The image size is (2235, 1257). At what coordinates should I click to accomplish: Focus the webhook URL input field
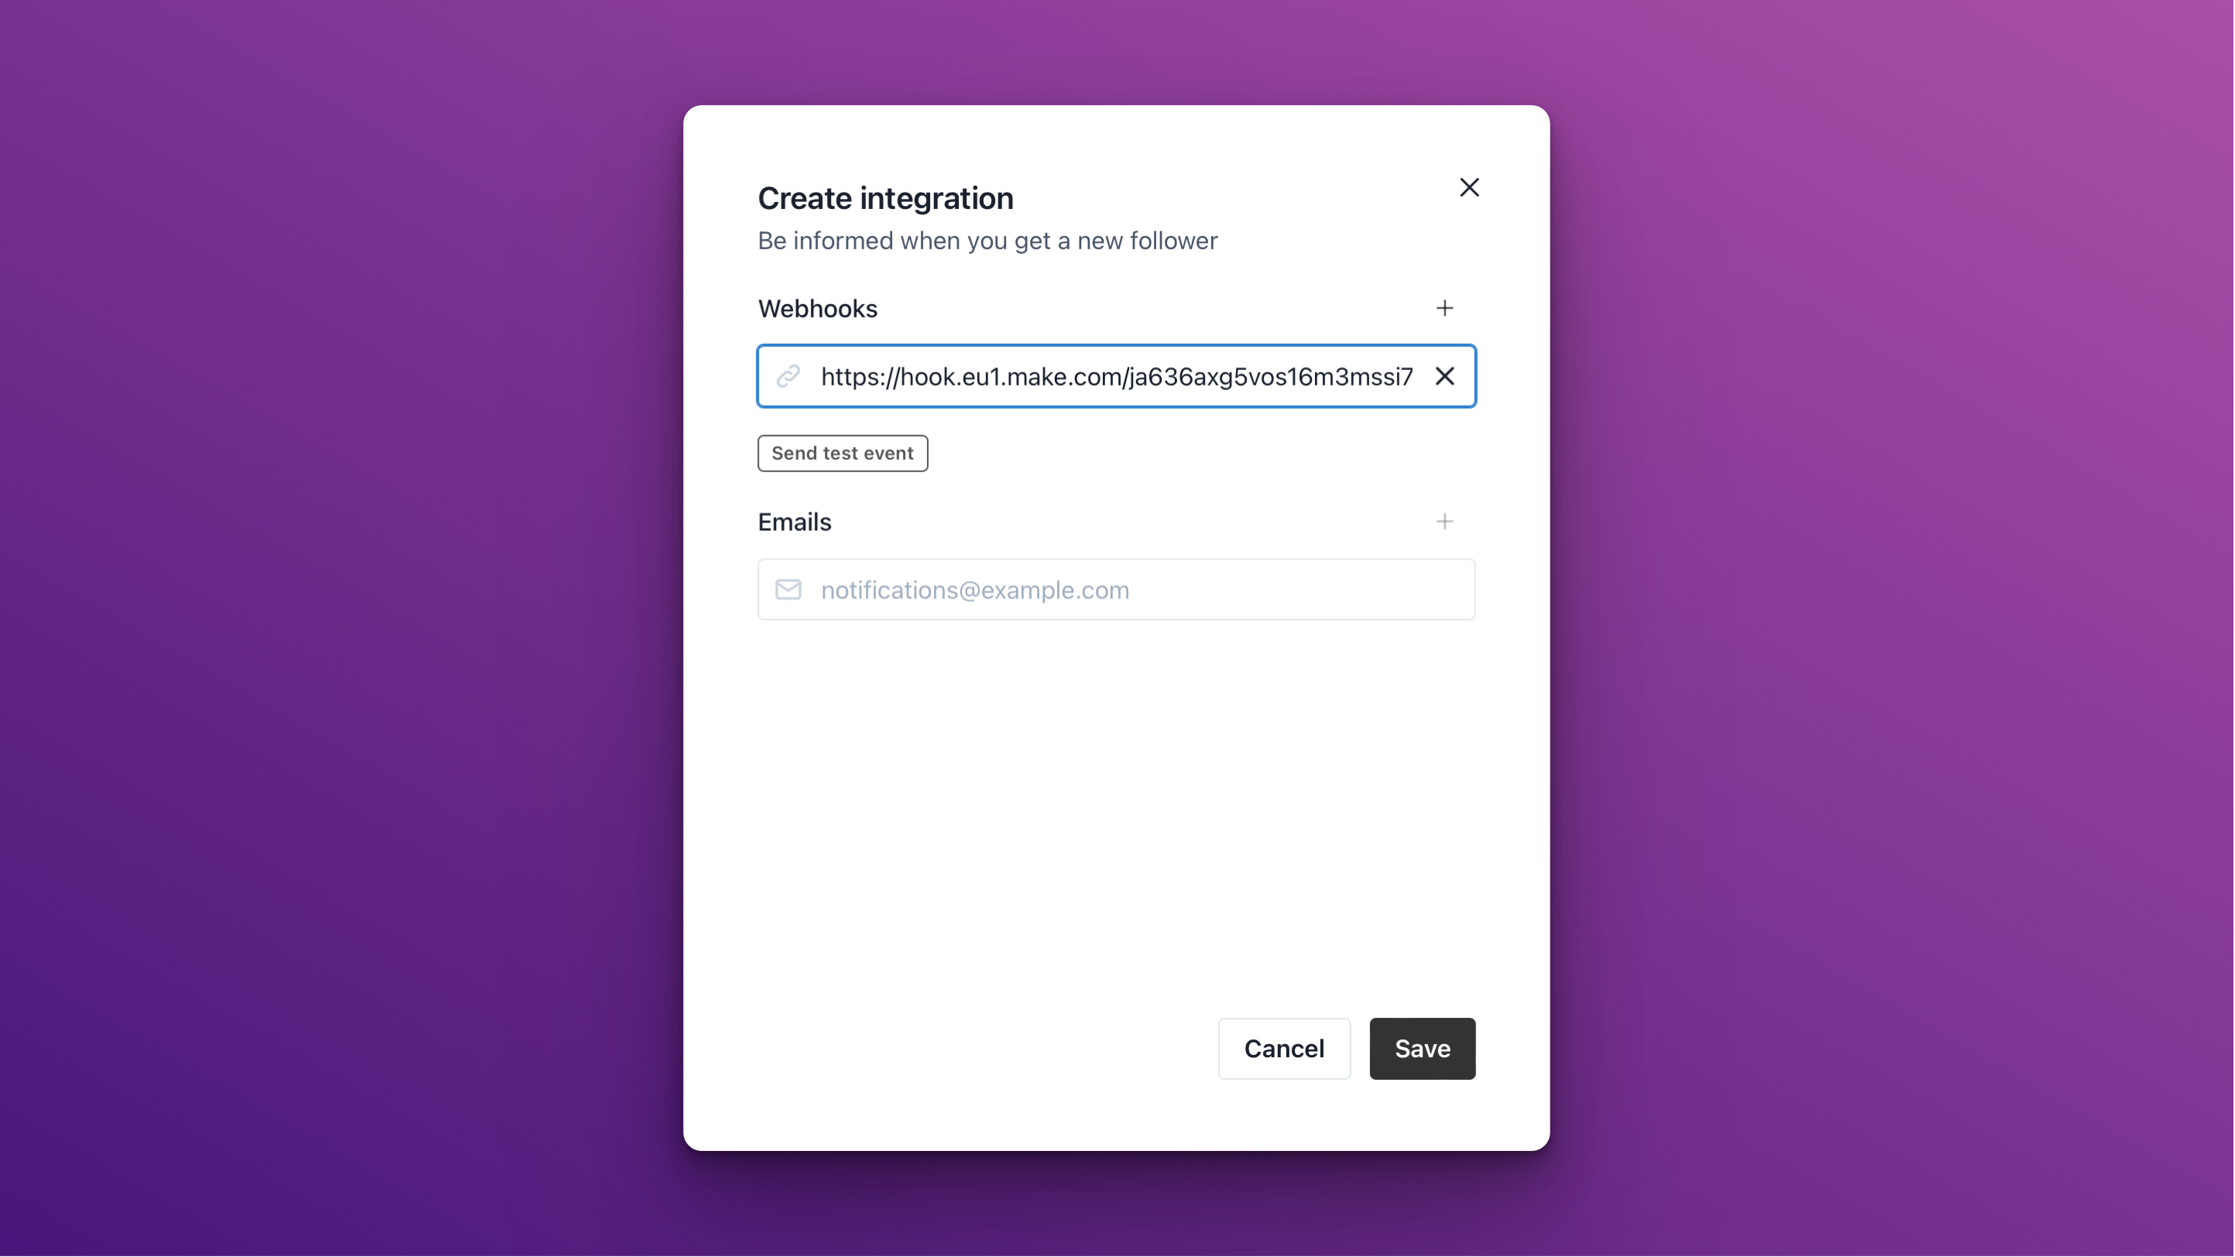pyautogui.click(x=1115, y=376)
